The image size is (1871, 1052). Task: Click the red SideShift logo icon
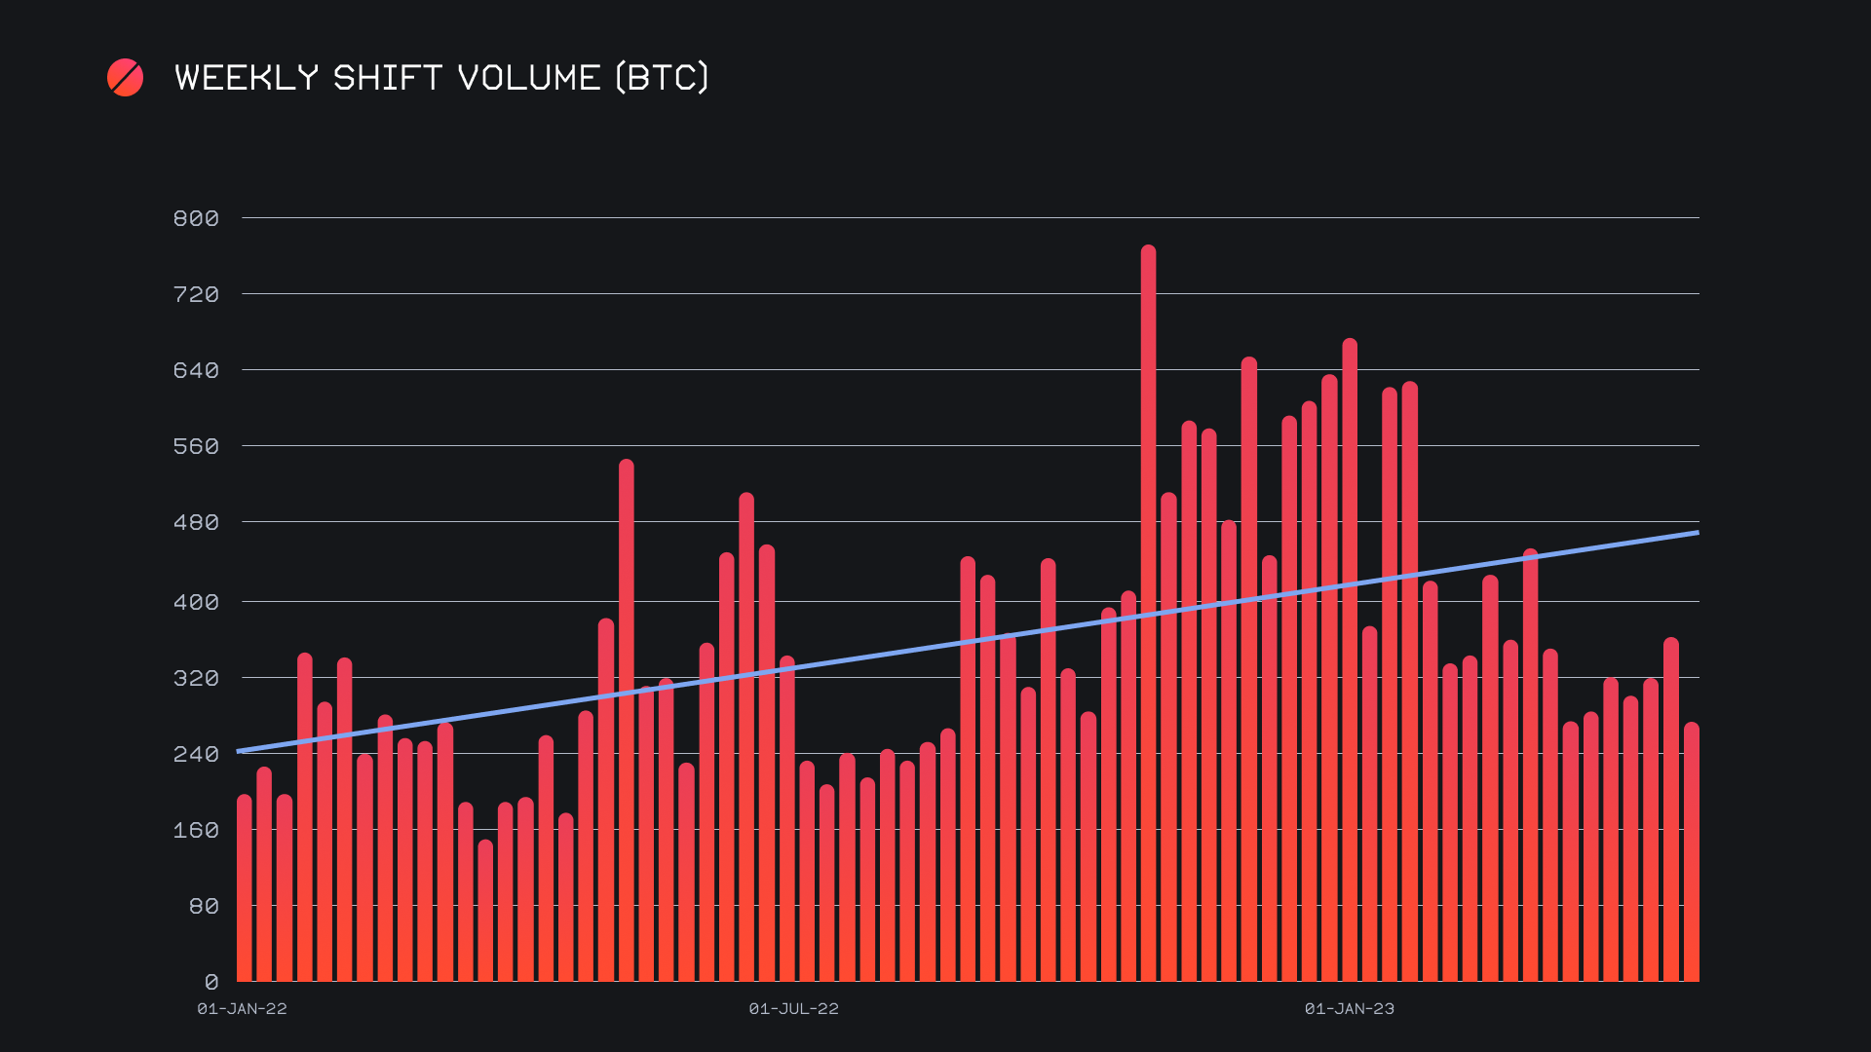125,78
